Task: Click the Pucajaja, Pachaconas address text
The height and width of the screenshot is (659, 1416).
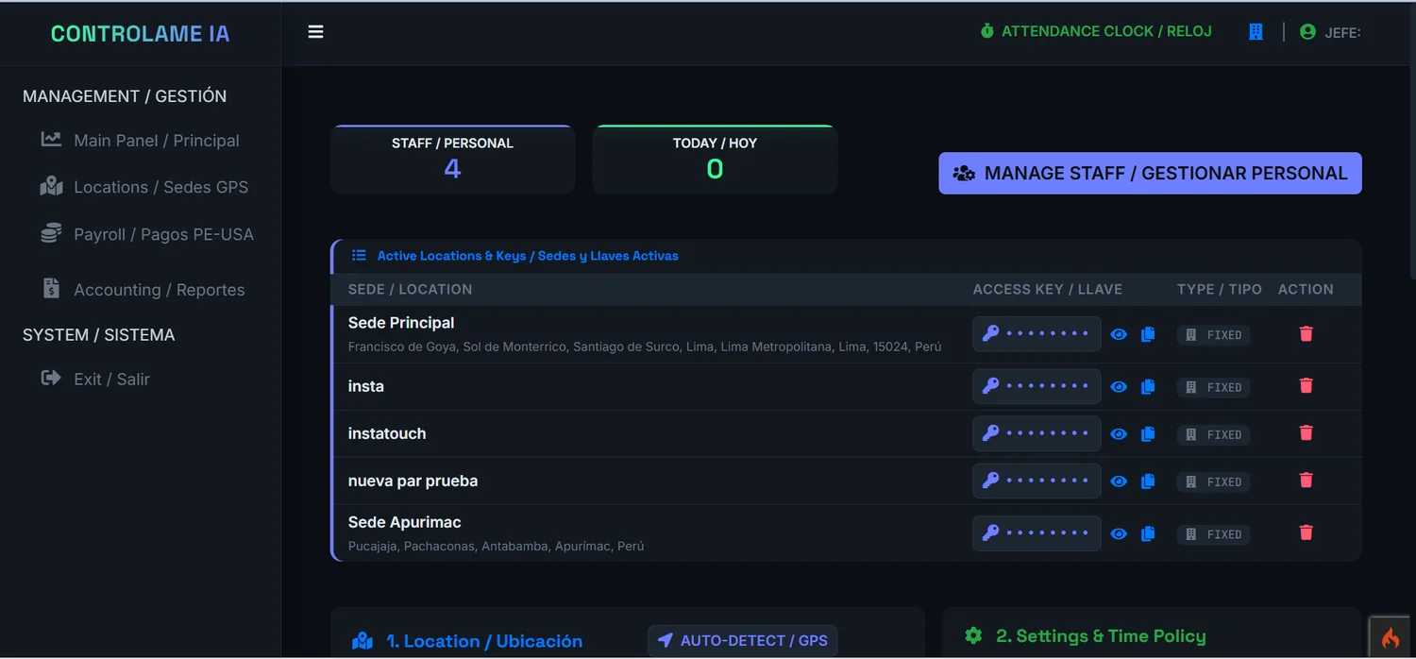Action: (496, 546)
